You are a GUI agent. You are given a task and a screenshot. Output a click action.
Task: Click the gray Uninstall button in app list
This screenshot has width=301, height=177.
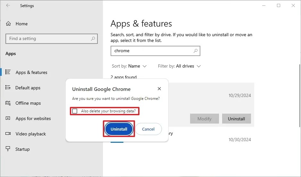(x=236, y=119)
